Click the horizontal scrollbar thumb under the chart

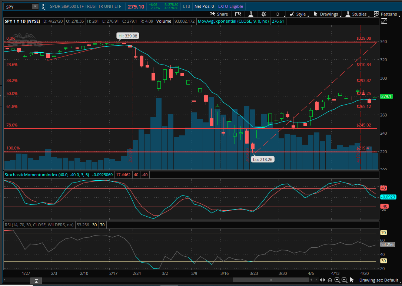point(271,280)
